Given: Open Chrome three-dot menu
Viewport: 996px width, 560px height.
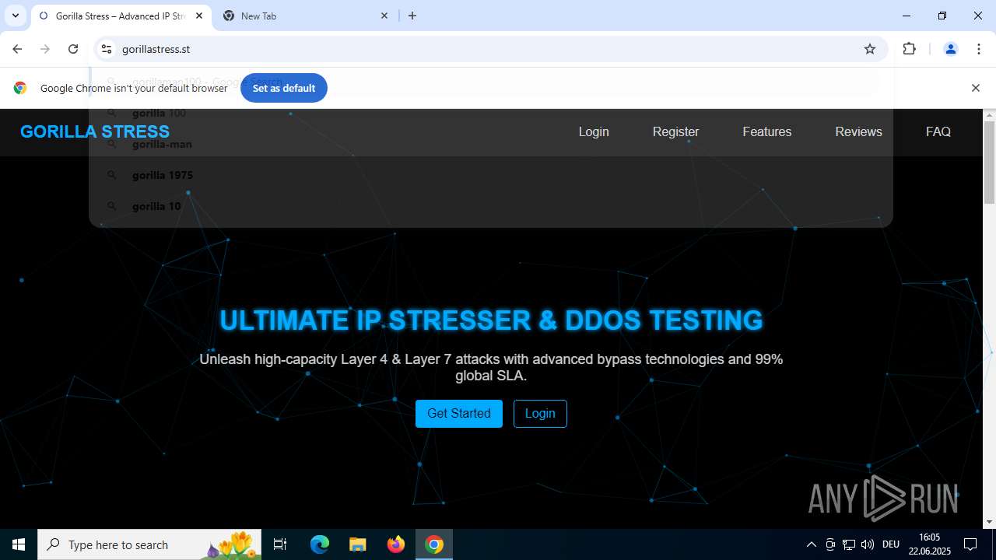Looking at the screenshot, I should click(x=979, y=49).
